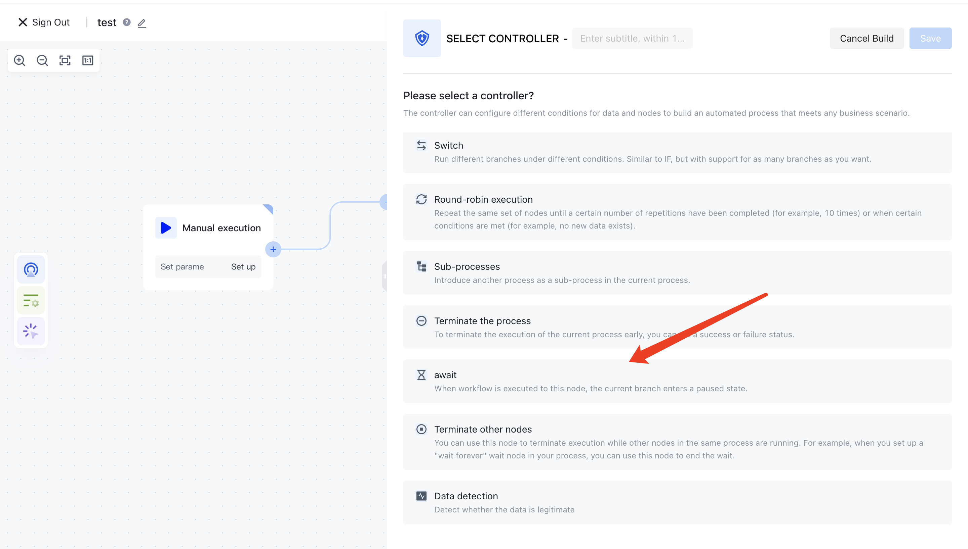The image size is (968, 549).
Task: Click the Save button
Action: coord(930,38)
